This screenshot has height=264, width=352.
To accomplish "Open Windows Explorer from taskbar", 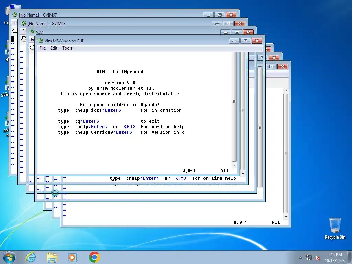I will pos(52,257).
